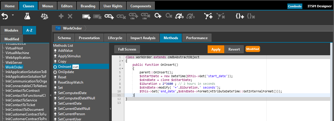Select OnUpdate in the Methods List
The width and height of the screenshot is (334, 121).
[66, 72]
